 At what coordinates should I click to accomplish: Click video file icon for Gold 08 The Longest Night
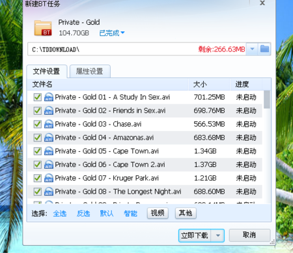pyautogui.click(x=49, y=191)
